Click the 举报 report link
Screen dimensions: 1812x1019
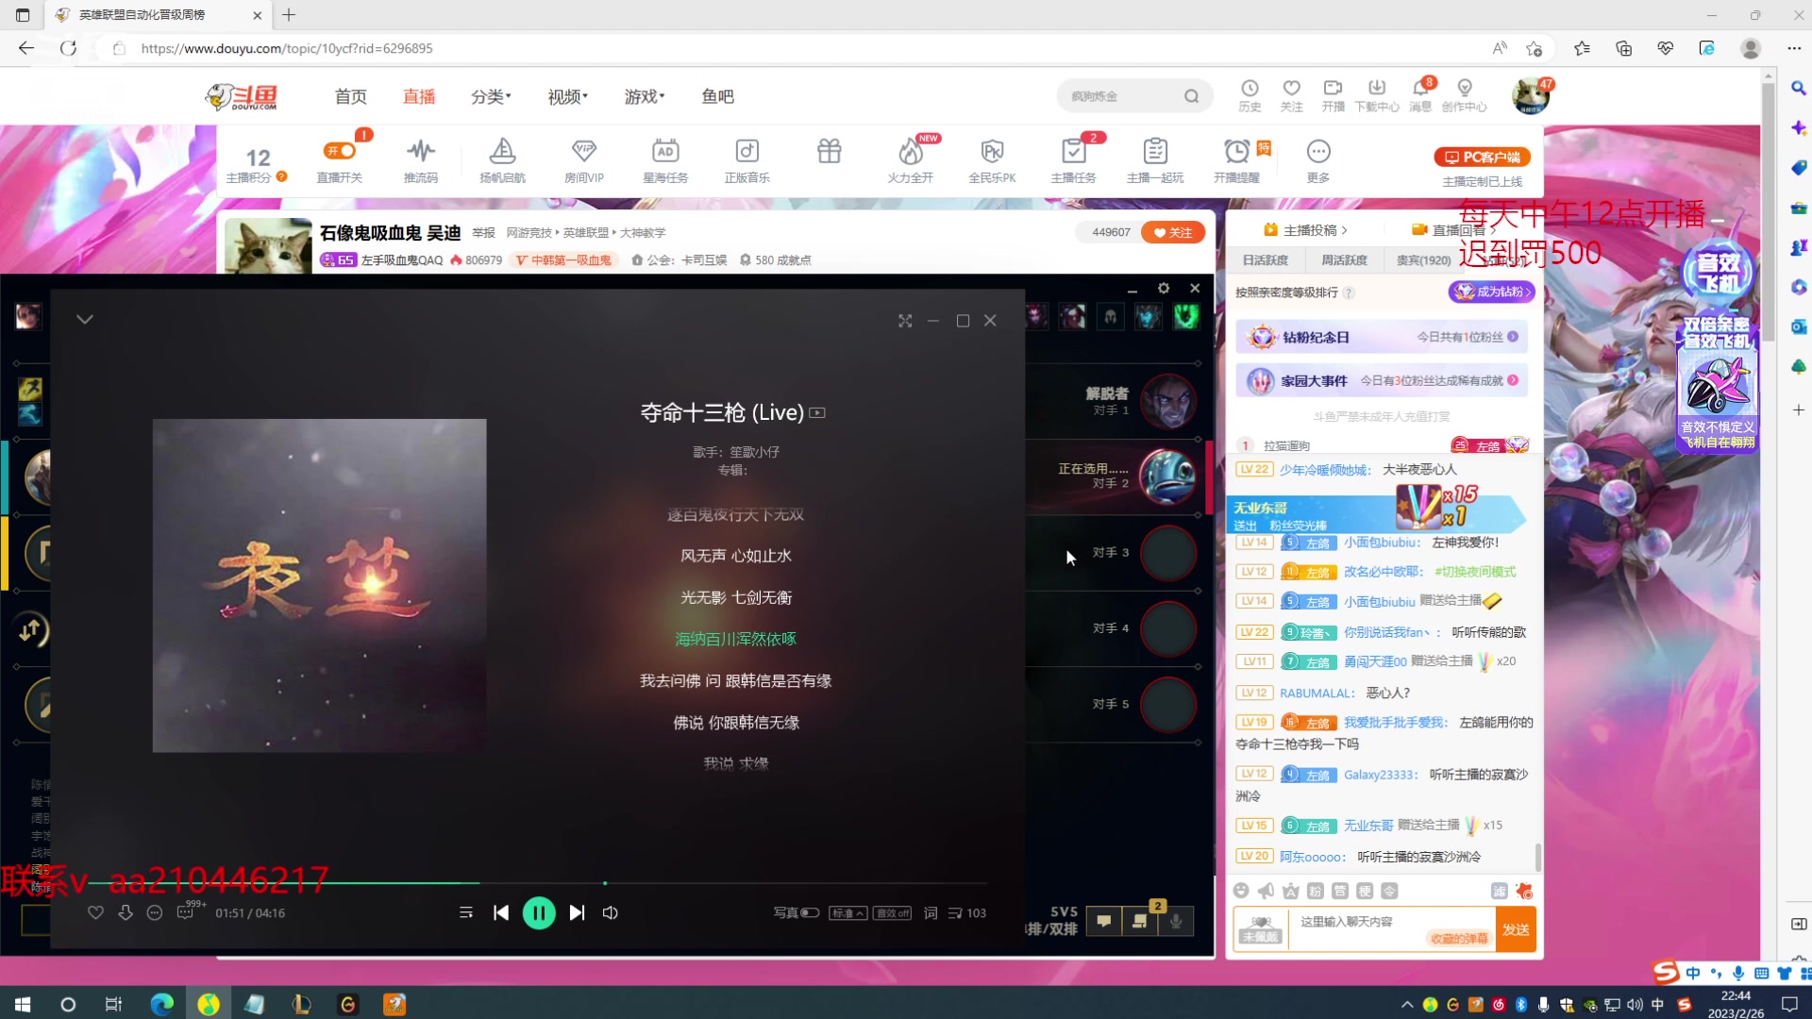click(x=483, y=232)
